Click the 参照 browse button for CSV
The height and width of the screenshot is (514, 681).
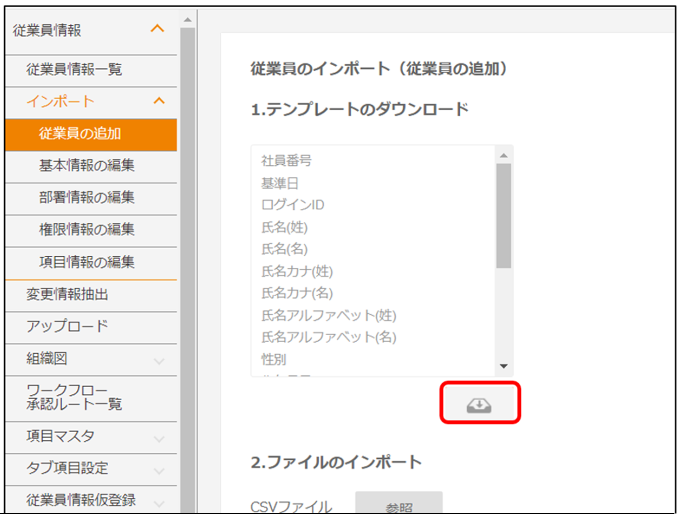[399, 504]
